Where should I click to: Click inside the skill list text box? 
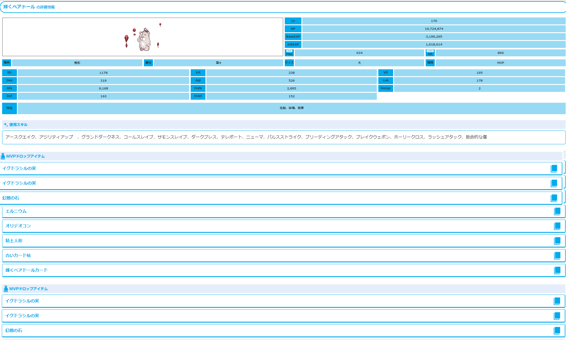click(x=284, y=137)
